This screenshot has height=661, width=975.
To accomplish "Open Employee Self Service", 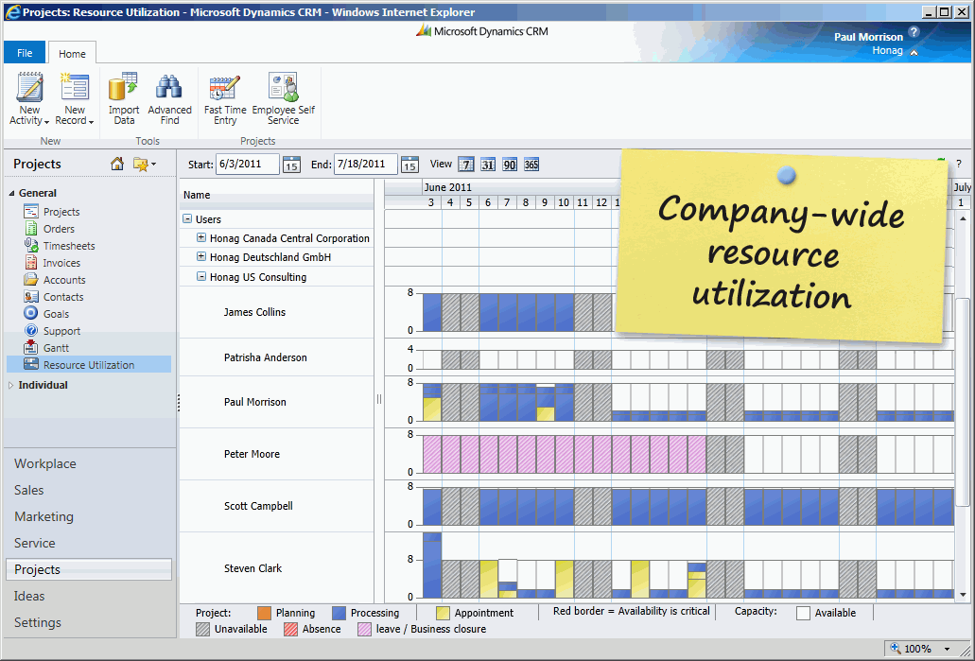I will [284, 98].
